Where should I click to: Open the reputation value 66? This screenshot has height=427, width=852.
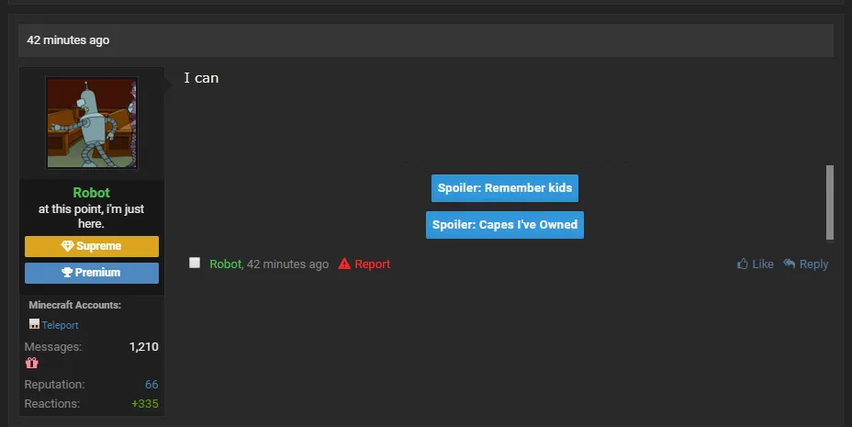tap(151, 384)
